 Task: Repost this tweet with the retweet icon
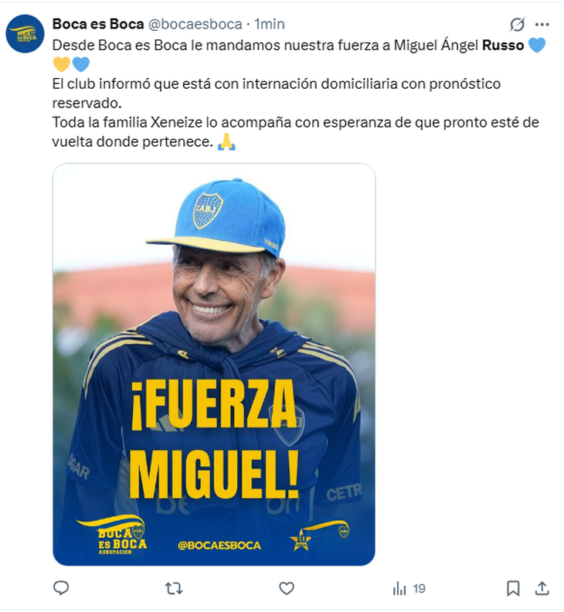coord(174,588)
